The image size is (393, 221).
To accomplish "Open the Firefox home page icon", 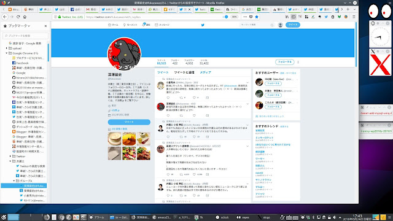I will coord(25,17).
